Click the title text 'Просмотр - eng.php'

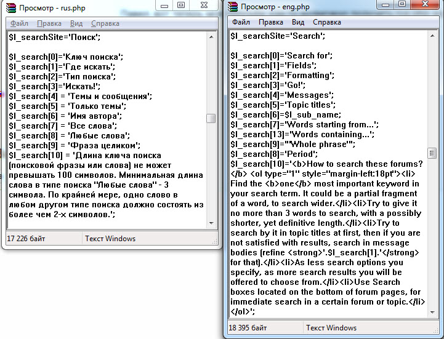point(275,7)
